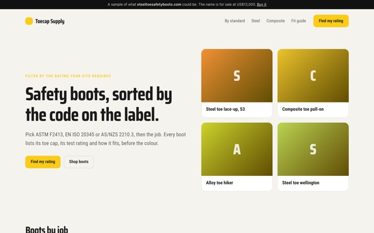
Task: Open the Fit guide page
Action: tap(299, 21)
